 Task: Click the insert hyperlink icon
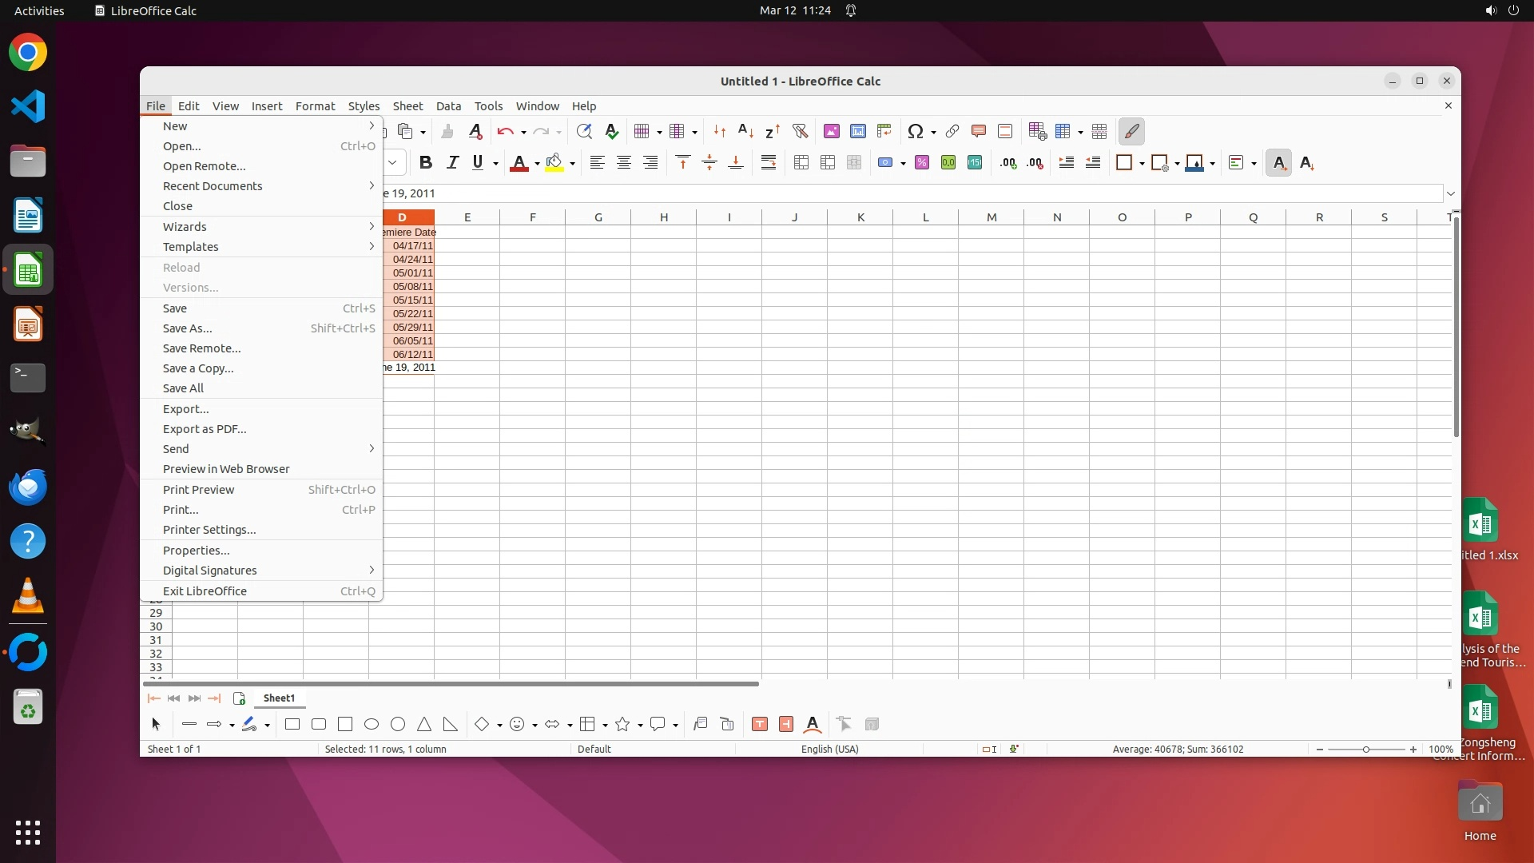(952, 131)
